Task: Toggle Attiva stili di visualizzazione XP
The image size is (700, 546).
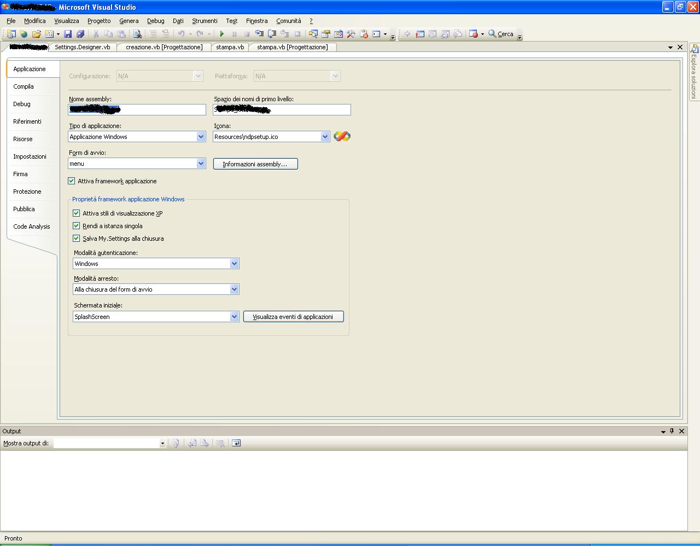Action: (x=77, y=213)
